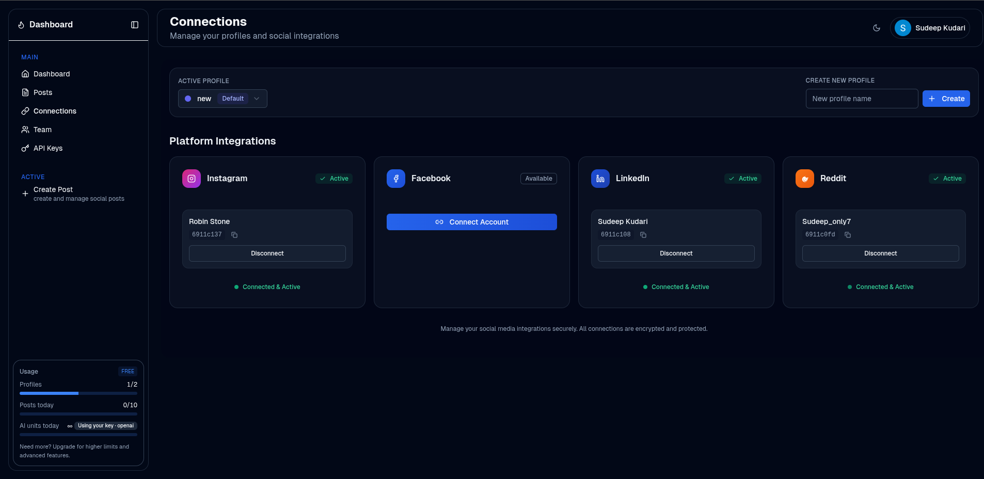Open the active profile dropdown

click(223, 99)
